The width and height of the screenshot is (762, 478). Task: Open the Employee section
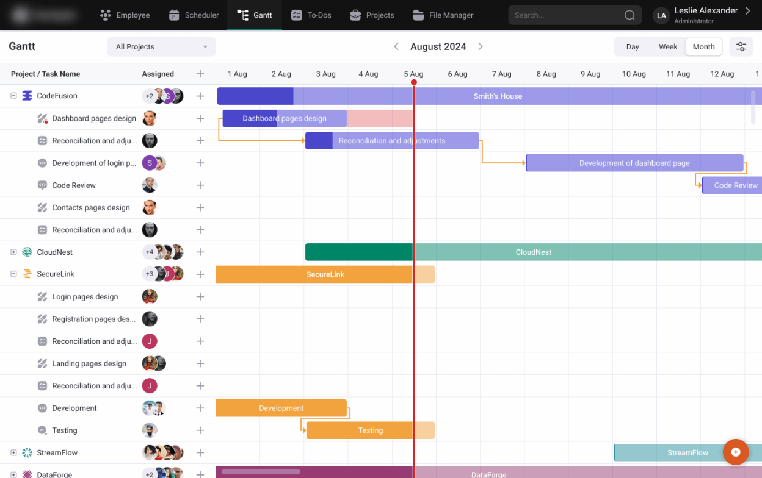tap(125, 15)
